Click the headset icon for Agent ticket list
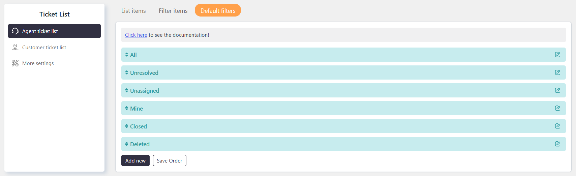576x176 pixels. click(x=15, y=31)
